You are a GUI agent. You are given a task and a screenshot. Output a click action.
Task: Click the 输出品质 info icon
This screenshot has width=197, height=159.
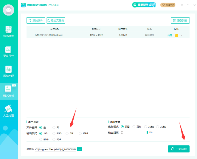click(x=122, y=132)
